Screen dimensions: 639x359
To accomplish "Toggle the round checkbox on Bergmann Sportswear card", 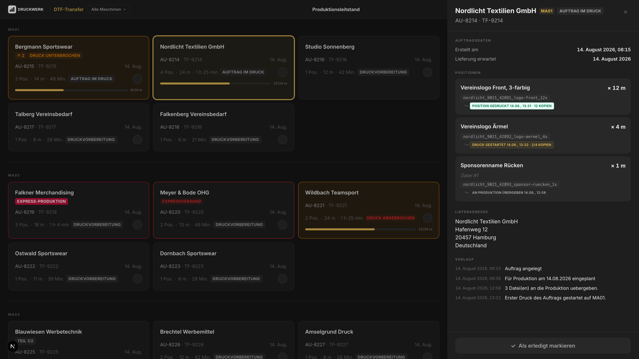I will 137,79.
